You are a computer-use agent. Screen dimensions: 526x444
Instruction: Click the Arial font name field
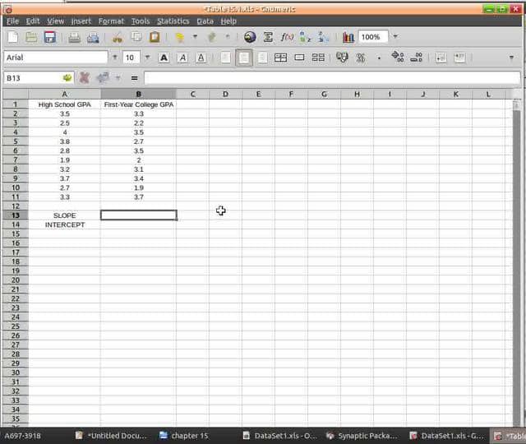[x=56, y=58]
